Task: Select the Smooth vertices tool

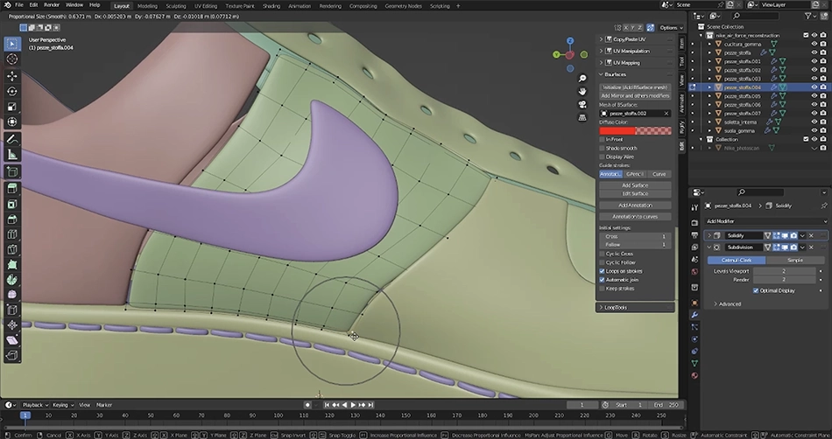Action: 12,295
